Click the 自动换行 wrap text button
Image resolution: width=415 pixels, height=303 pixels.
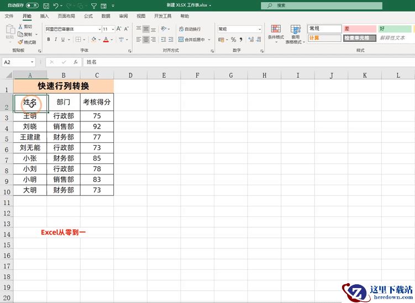(x=190, y=29)
